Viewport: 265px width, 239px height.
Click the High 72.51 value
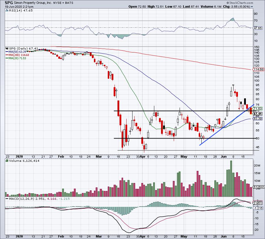(x=155, y=6)
